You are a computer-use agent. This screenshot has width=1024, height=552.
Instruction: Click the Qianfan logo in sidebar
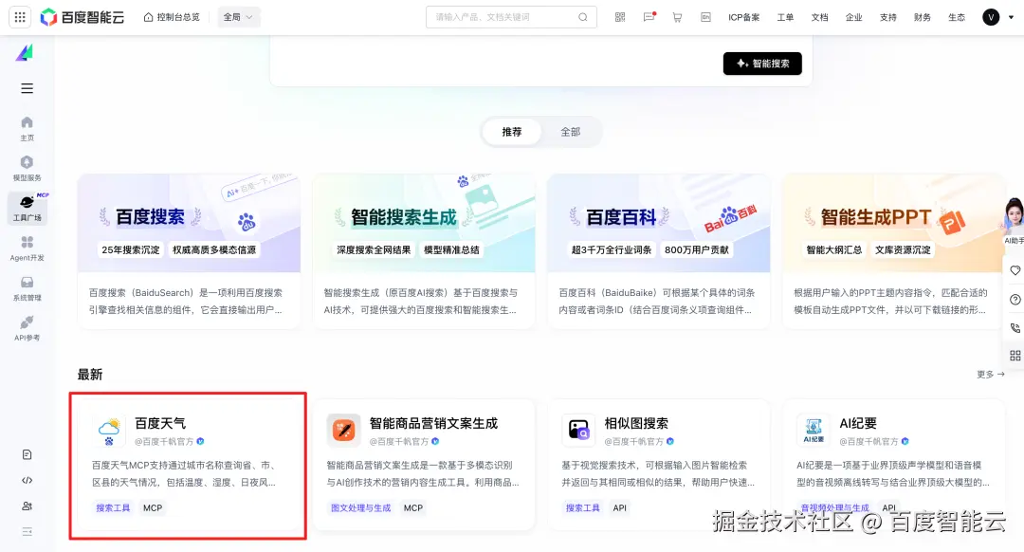pyautogui.click(x=25, y=53)
